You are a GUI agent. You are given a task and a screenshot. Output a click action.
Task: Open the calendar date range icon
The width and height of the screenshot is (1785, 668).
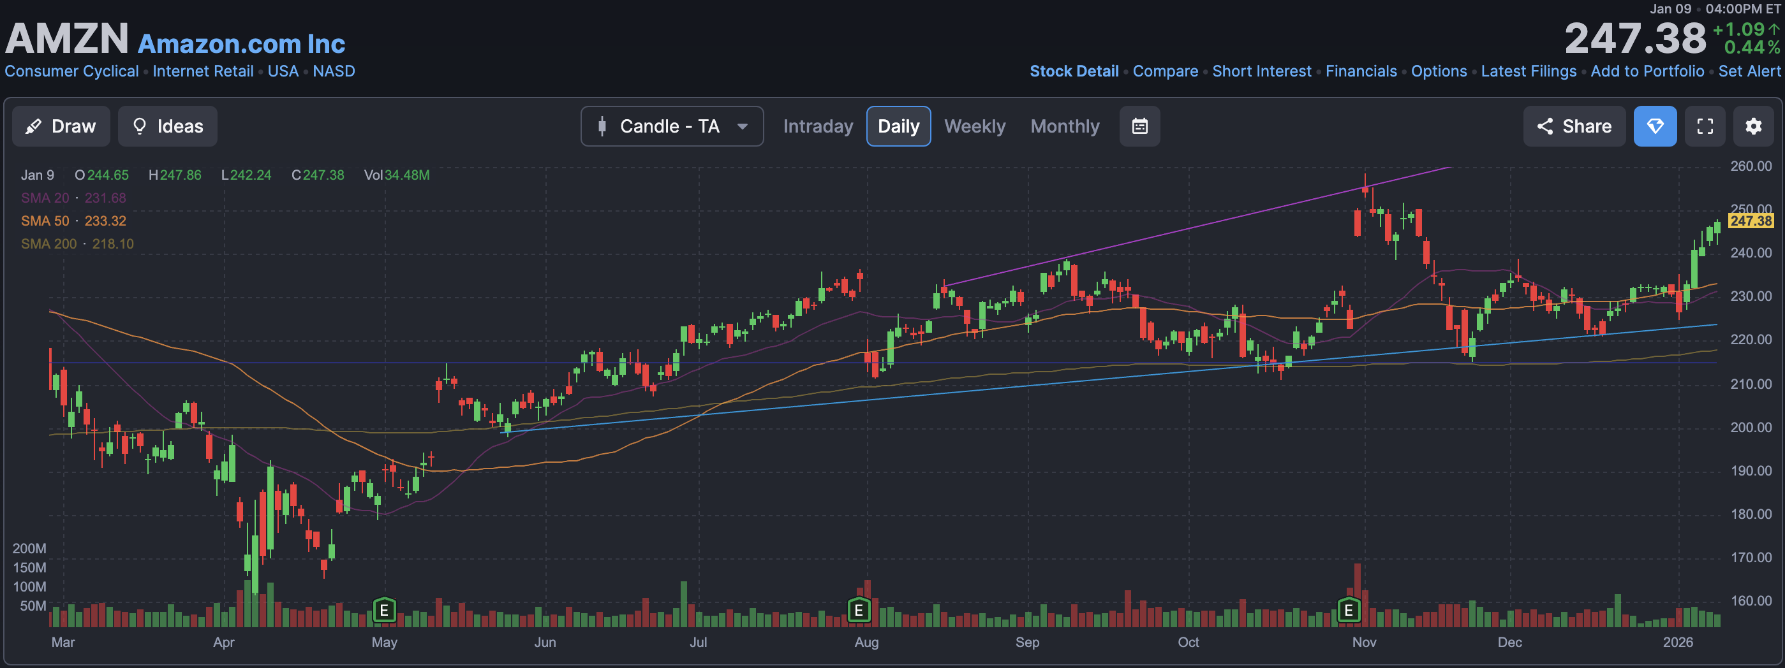[x=1140, y=126]
